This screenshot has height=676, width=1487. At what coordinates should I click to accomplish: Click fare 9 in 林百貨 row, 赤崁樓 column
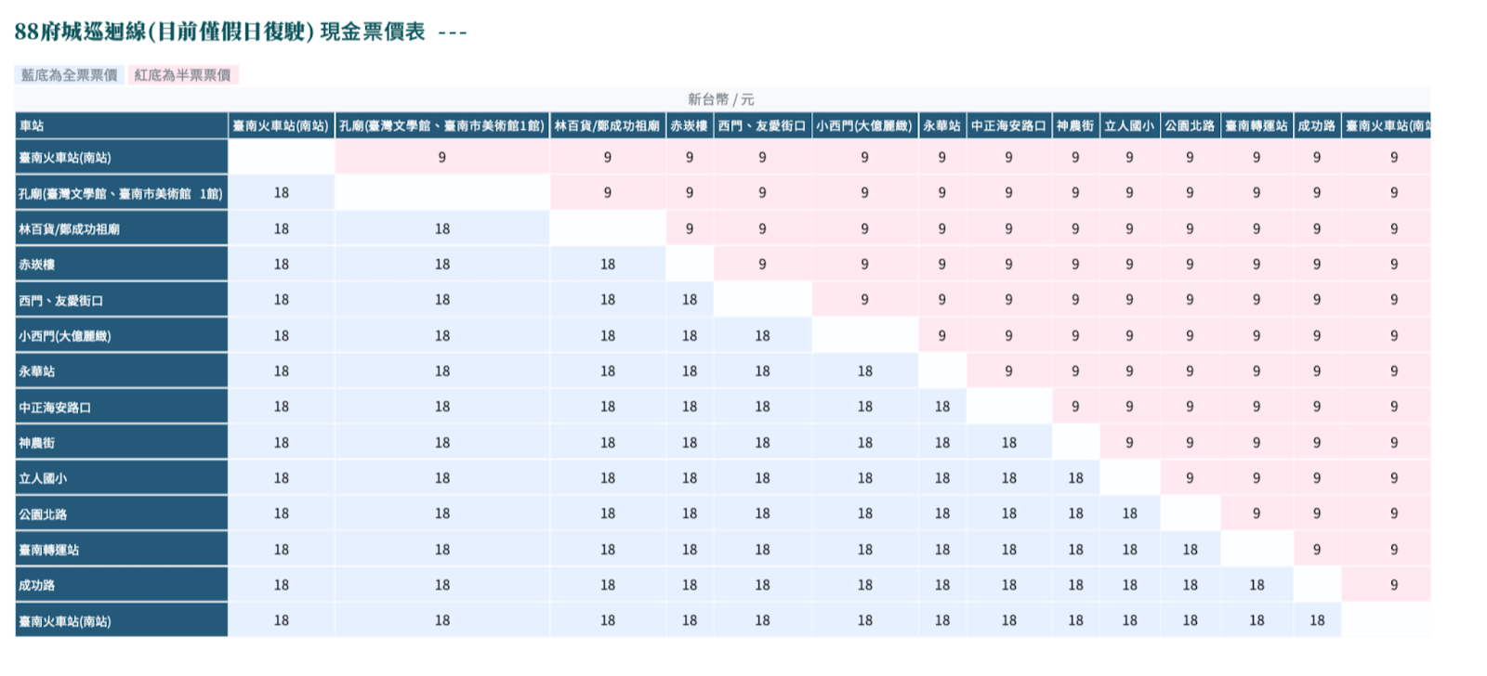point(690,228)
